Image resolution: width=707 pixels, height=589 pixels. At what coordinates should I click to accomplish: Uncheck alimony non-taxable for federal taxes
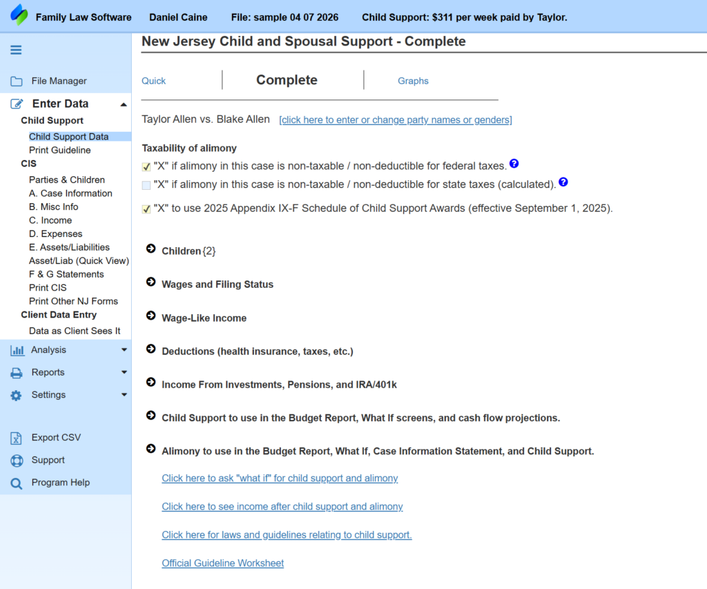[146, 166]
